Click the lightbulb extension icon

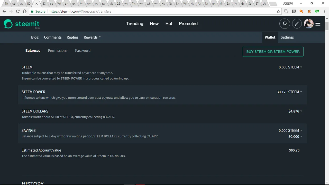tap(294, 11)
